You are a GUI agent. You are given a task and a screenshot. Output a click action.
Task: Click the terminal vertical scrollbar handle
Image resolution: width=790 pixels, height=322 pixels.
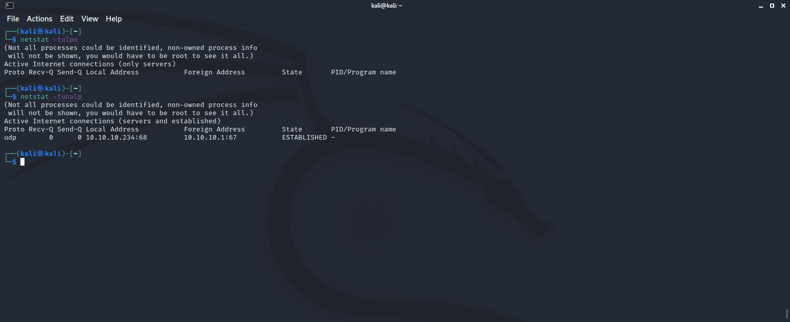[786, 313]
